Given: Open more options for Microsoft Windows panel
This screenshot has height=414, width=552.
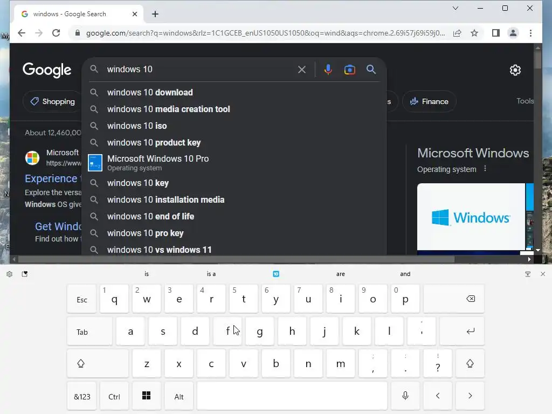Looking at the screenshot, I should (x=485, y=169).
